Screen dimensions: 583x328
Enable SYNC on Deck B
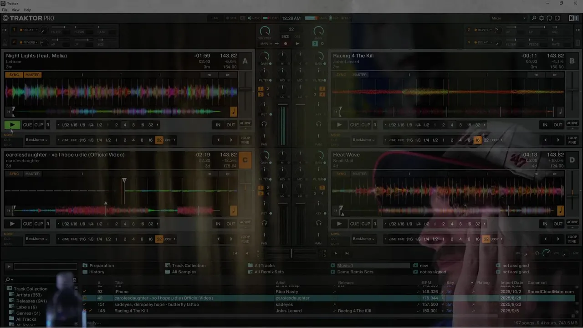341,75
